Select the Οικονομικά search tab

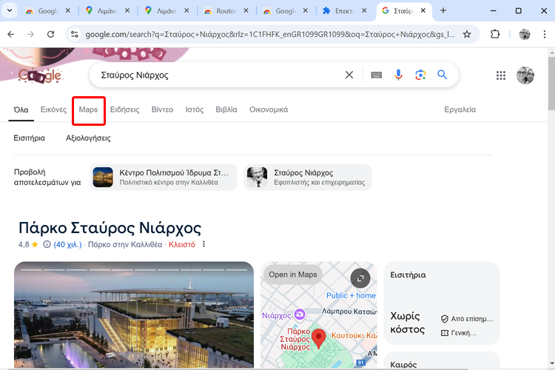tap(269, 110)
